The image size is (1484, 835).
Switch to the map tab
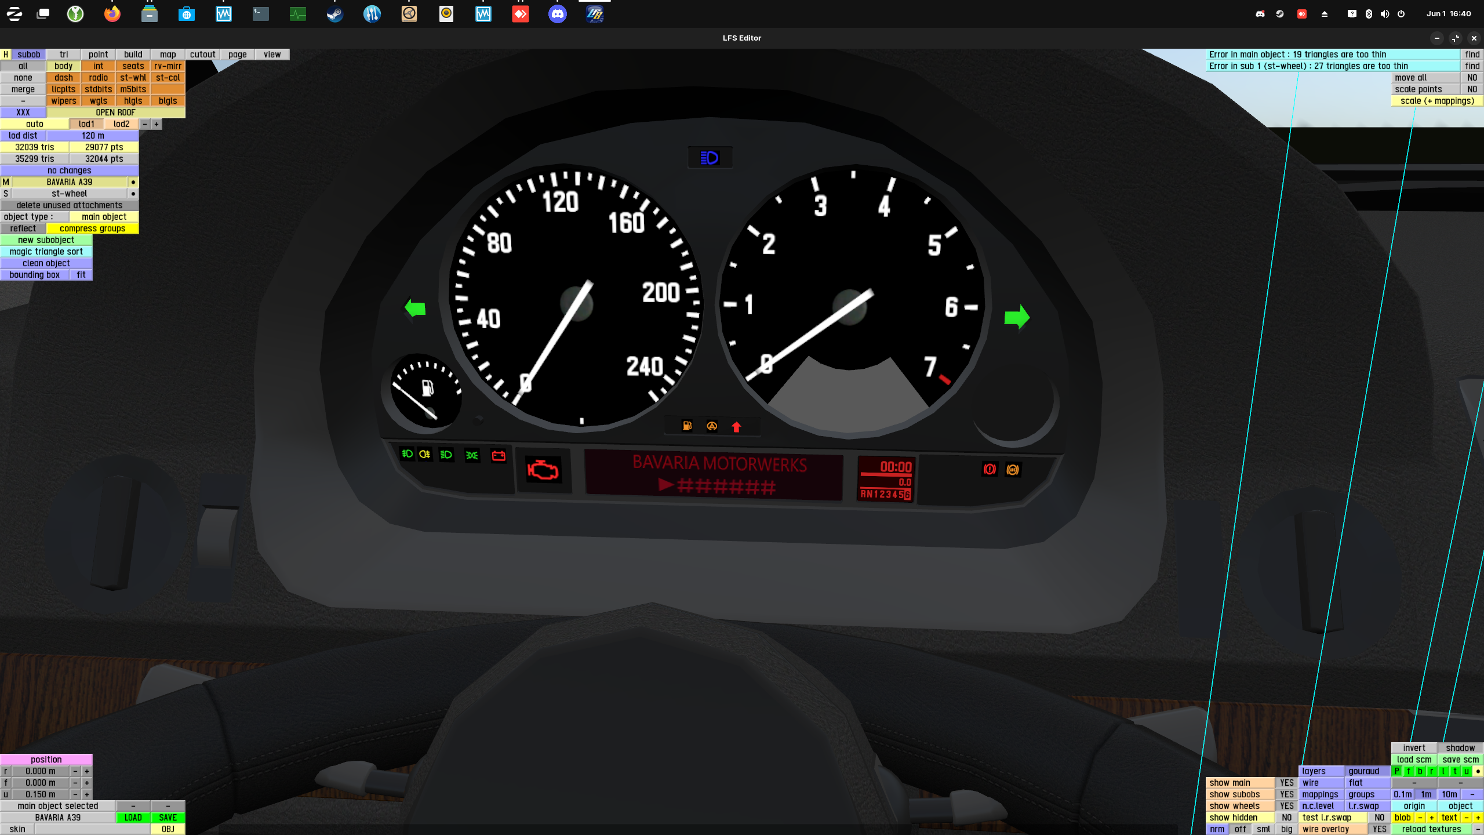pyautogui.click(x=168, y=55)
